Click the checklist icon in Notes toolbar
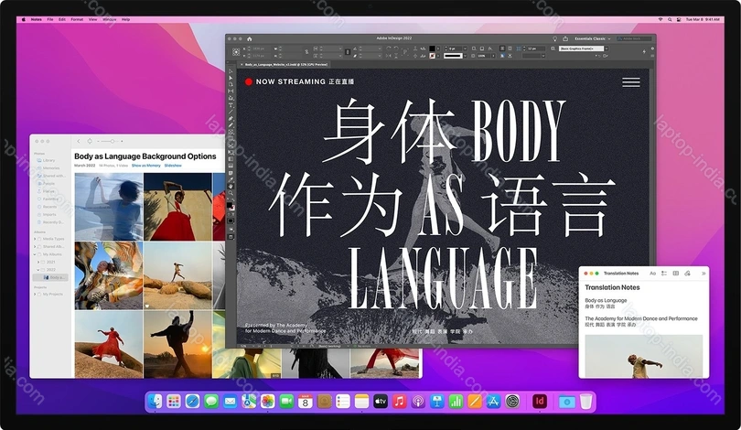741x430 pixels. [x=663, y=274]
